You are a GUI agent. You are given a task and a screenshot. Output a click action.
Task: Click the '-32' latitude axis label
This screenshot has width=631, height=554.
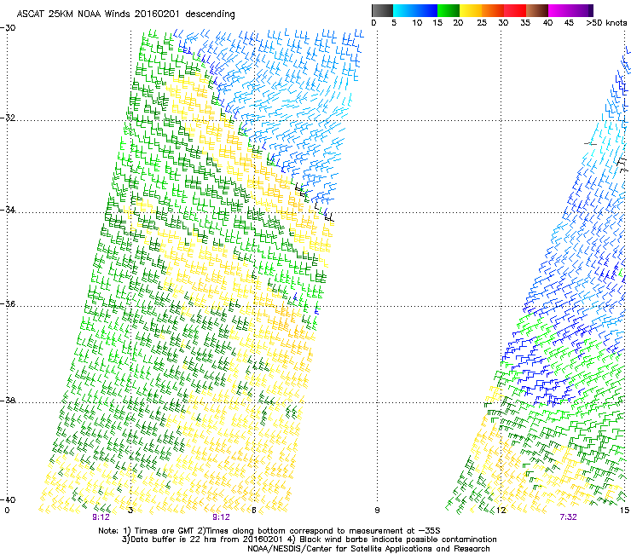8,118
